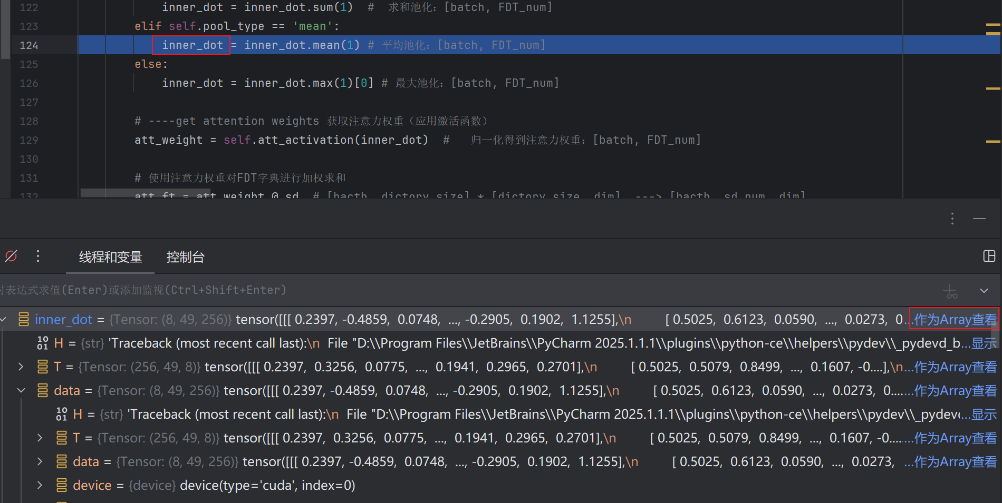This screenshot has height=503, width=1002.
Task: Click the tensor type icon beside T variable
Action: tap(42, 367)
